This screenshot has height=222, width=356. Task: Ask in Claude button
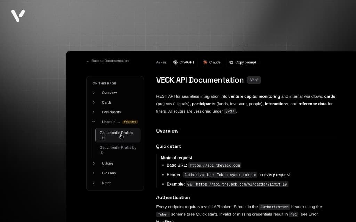pos(212,62)
